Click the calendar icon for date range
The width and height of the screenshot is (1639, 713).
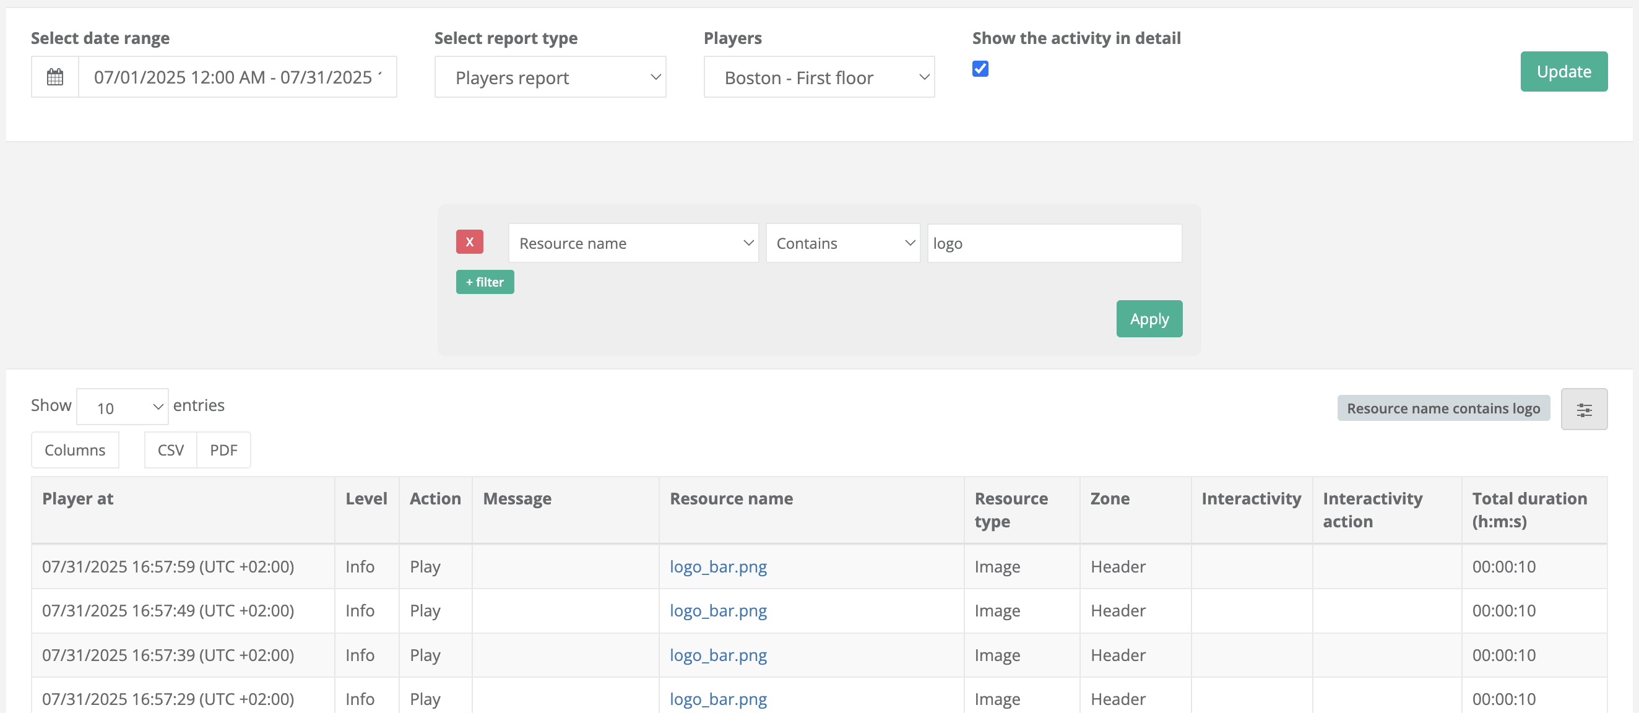click(54, 77)
